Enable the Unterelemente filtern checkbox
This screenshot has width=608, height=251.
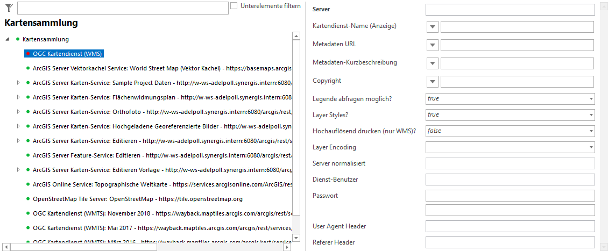click(x=234, y=6)
